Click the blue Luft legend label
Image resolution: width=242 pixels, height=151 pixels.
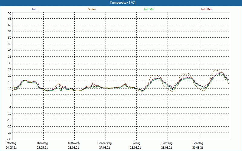point(34,9)
